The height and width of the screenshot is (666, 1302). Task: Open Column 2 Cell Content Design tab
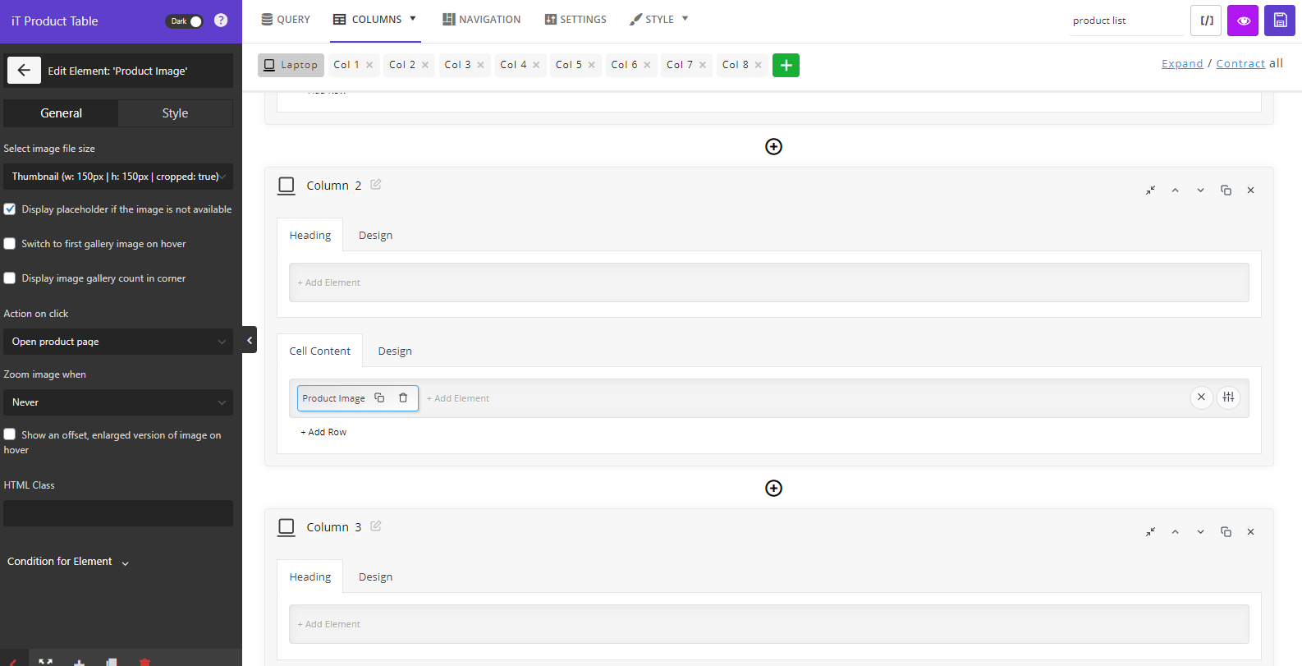point(395,351)
